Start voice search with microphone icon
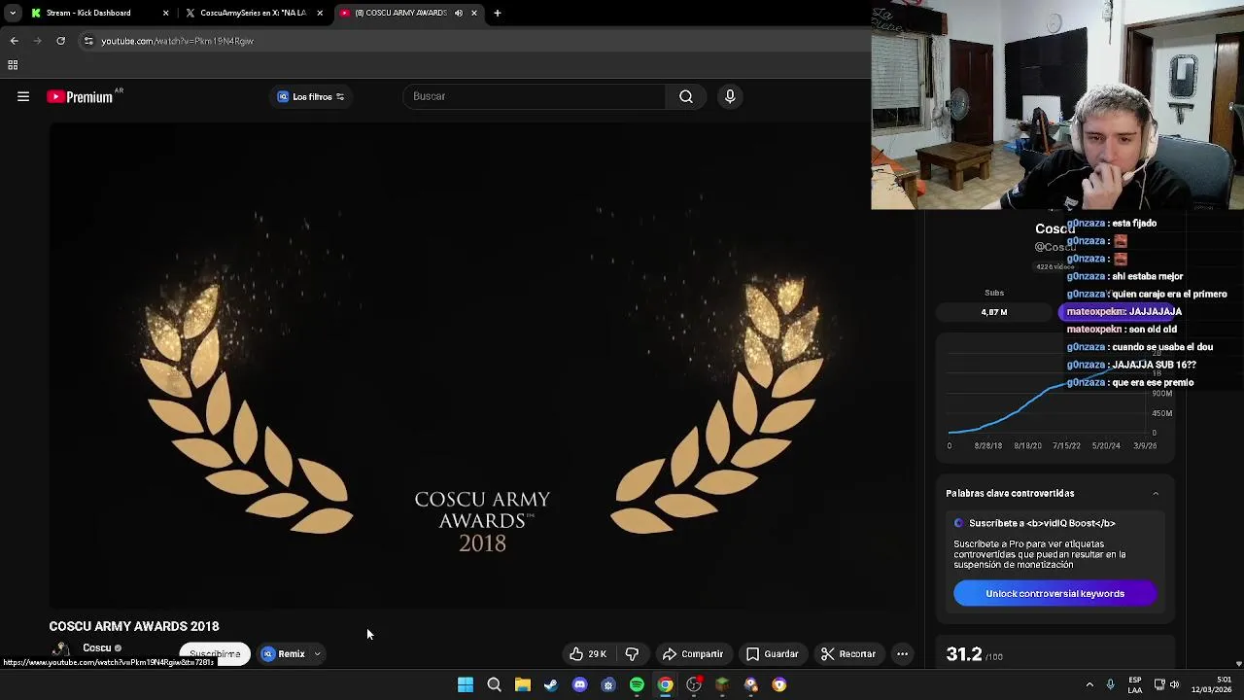This screenshot has height=700, width=1244. click(x=730, y=96)
